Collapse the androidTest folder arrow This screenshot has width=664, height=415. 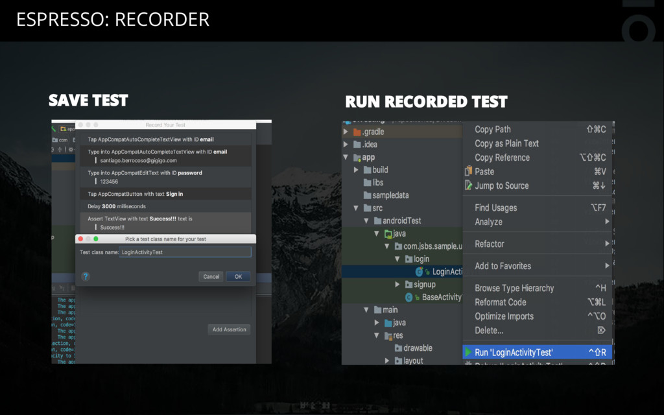(366, 220)
